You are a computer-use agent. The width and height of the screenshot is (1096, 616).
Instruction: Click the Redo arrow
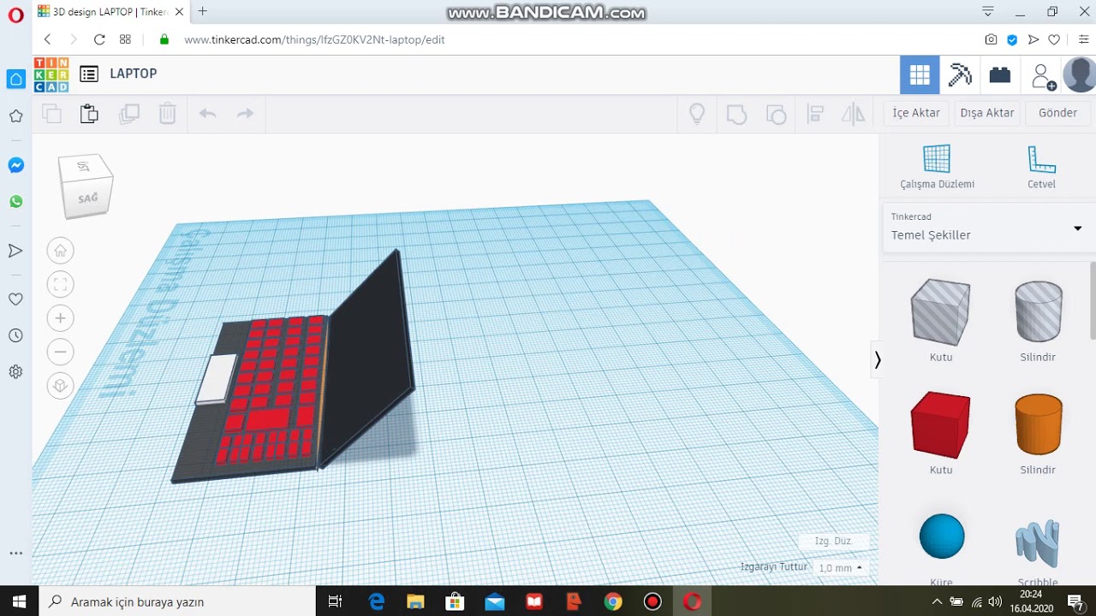point(245,114)
